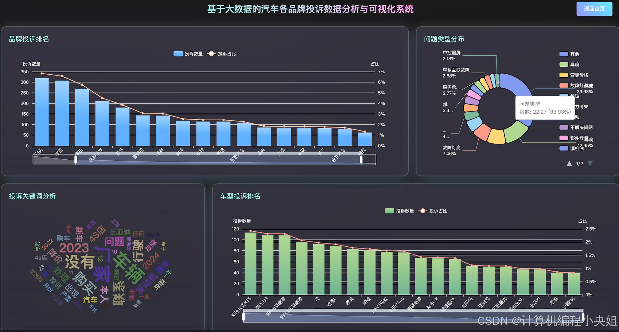This screenshot has height=332, width=619.
Task: Click word 购车 in the word cloud
Action: coord(63,238)
